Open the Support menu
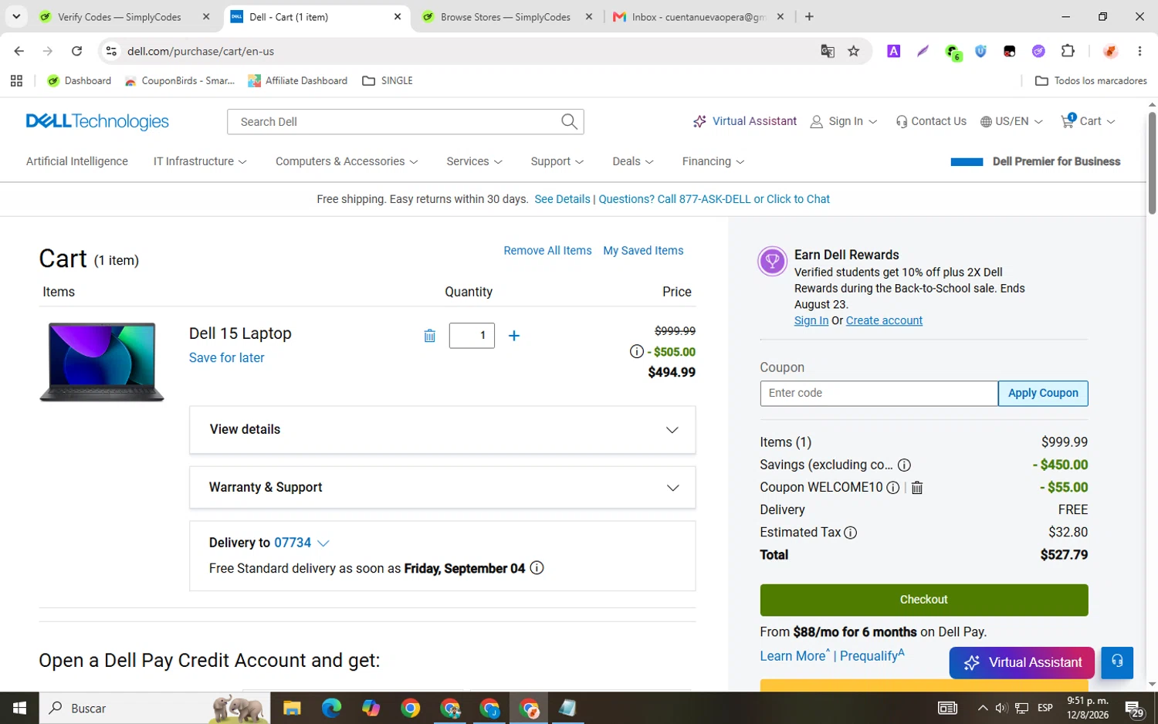This screenshot has height=724, width=1158. tap(557, 161)
